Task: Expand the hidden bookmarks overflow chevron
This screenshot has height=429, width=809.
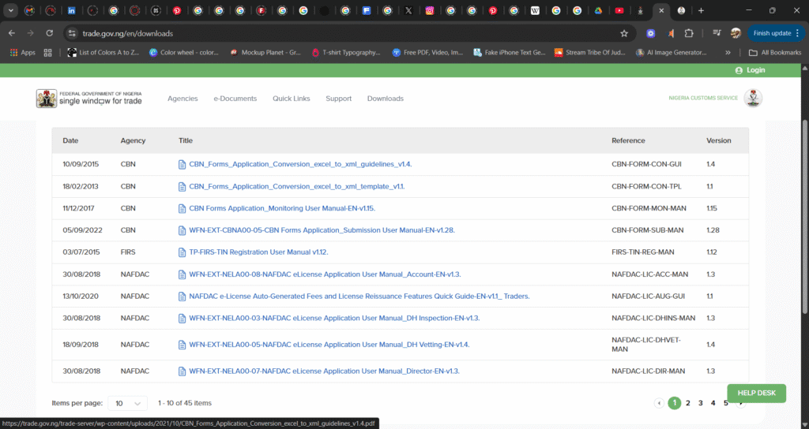Action: [x=727, y=53]
